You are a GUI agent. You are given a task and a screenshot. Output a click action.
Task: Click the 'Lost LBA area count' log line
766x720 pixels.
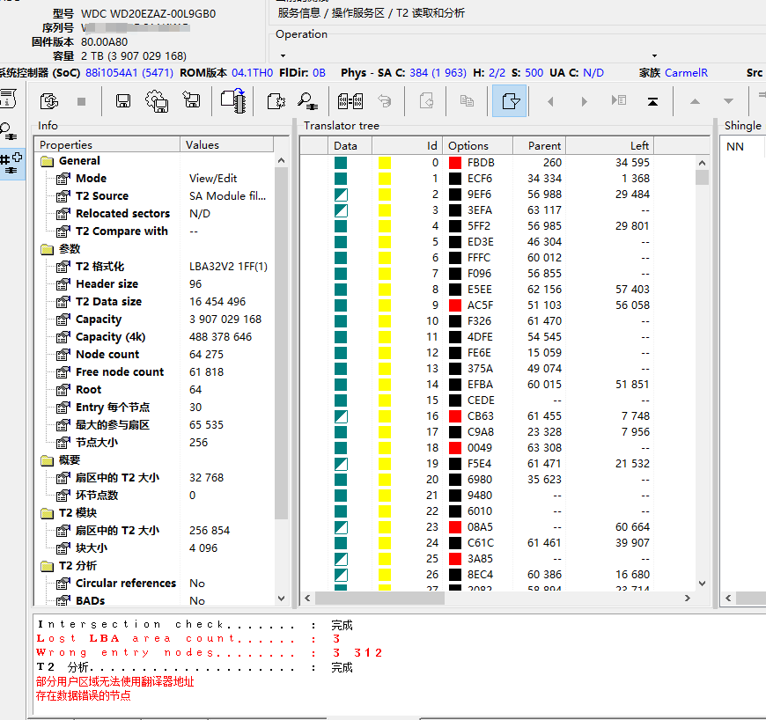(x=188, y=639)
